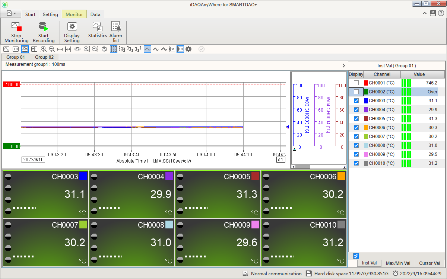Click the narrow horizontal span arrow icon

(x=60, y=49)
